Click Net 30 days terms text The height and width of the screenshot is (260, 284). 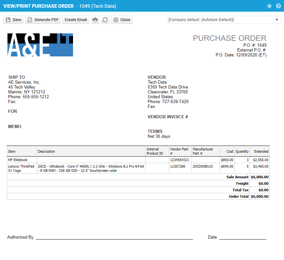pos(159,136)
